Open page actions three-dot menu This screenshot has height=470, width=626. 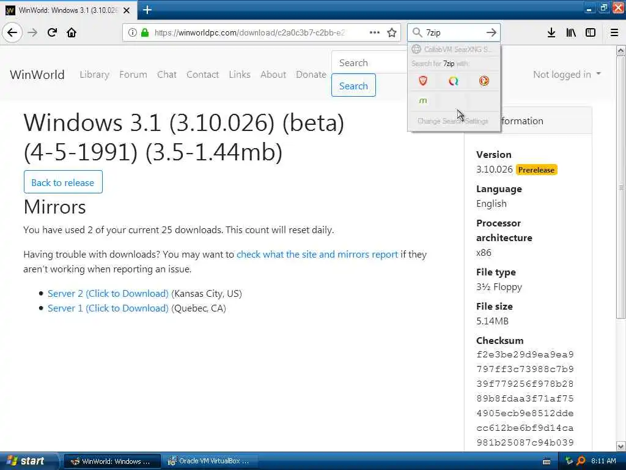375,32
